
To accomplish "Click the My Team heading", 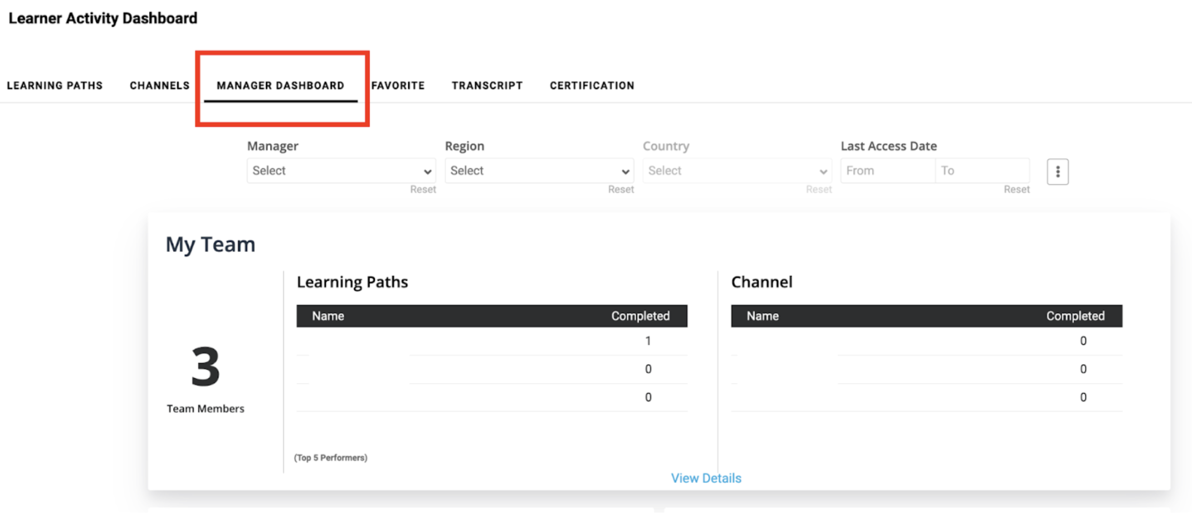I will 210,245.
